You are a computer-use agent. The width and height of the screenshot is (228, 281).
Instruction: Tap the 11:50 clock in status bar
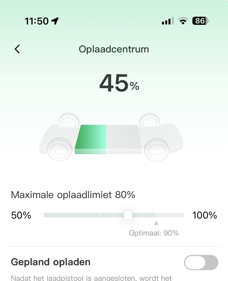pyautogui.click(x=36, y=21)
